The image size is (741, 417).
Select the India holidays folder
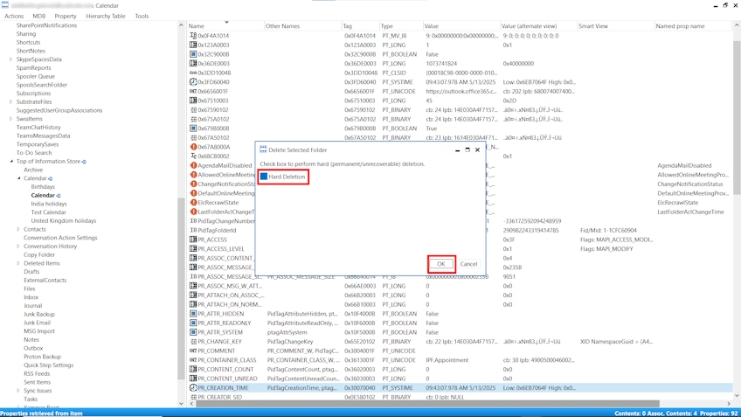tap(49, 204)
